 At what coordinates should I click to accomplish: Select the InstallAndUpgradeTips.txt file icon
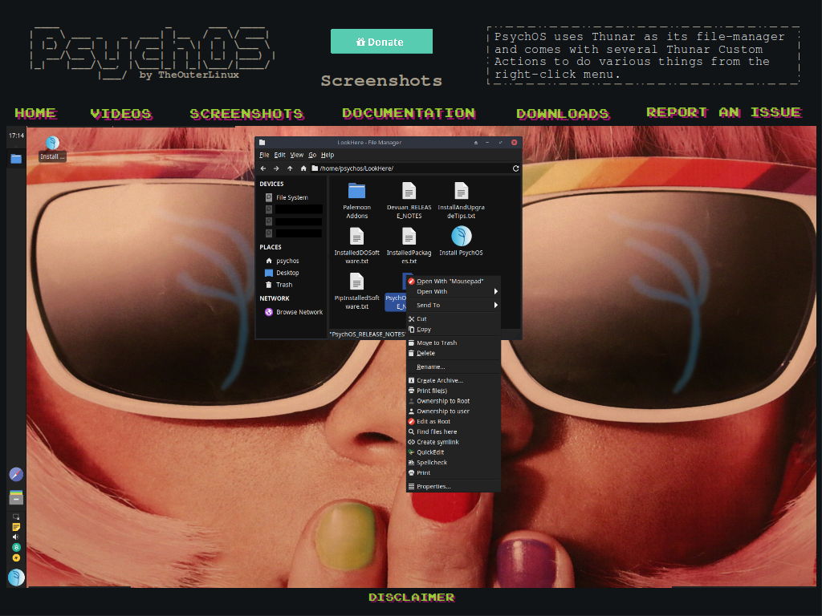[462, 191]
